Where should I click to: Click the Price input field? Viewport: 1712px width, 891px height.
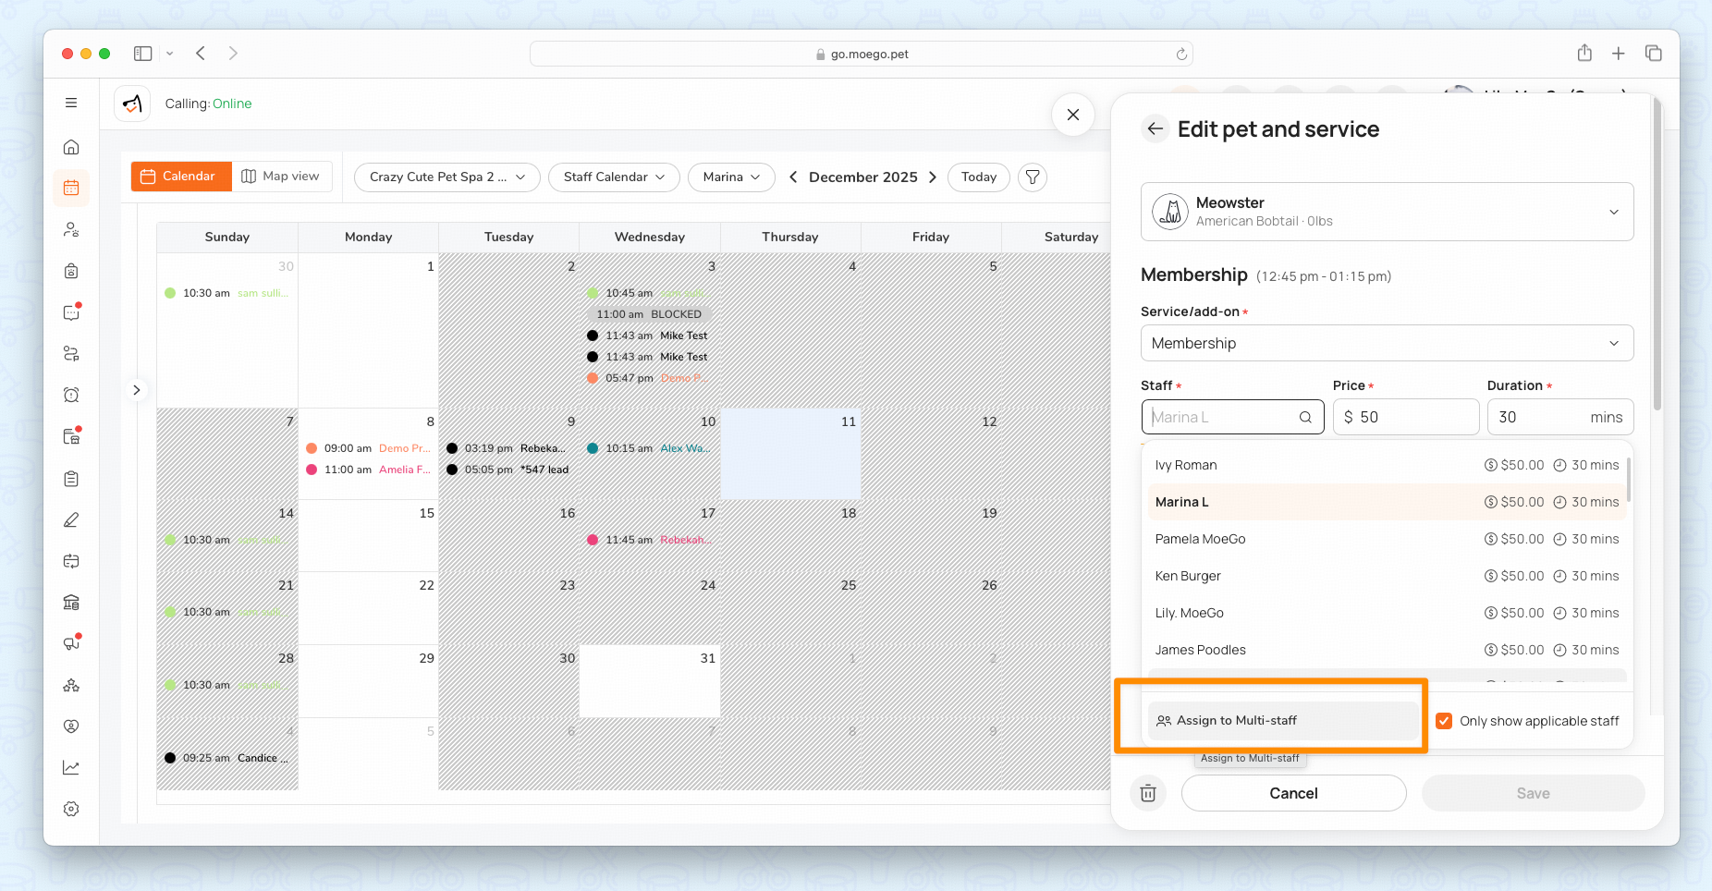click(x=1413, y=417)
